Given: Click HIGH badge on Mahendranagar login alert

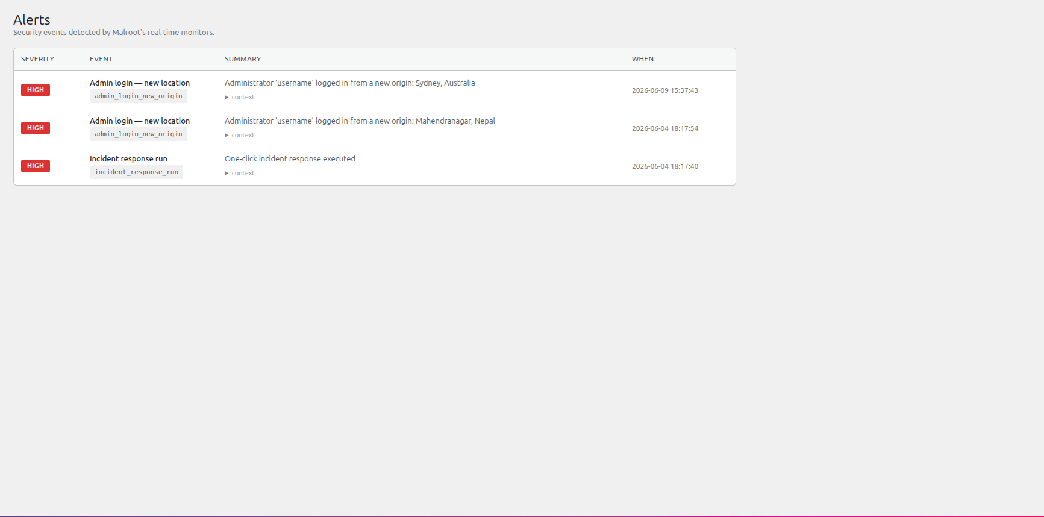Looking at the screenshot, I should [36, 128].
